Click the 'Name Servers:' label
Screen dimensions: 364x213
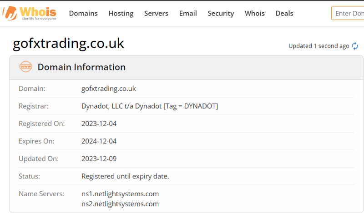click(41, 194)
